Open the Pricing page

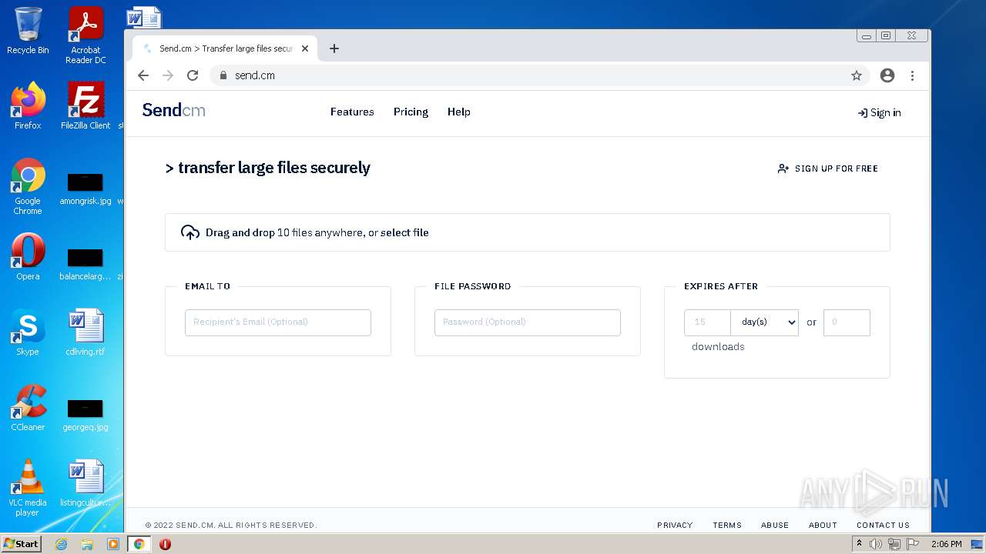coord(411,112)
